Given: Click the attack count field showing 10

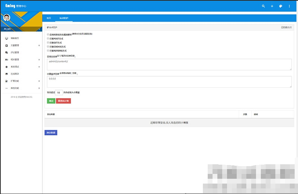Looking at the screenshot, I should pyautogui.click(x=59, y=92).
